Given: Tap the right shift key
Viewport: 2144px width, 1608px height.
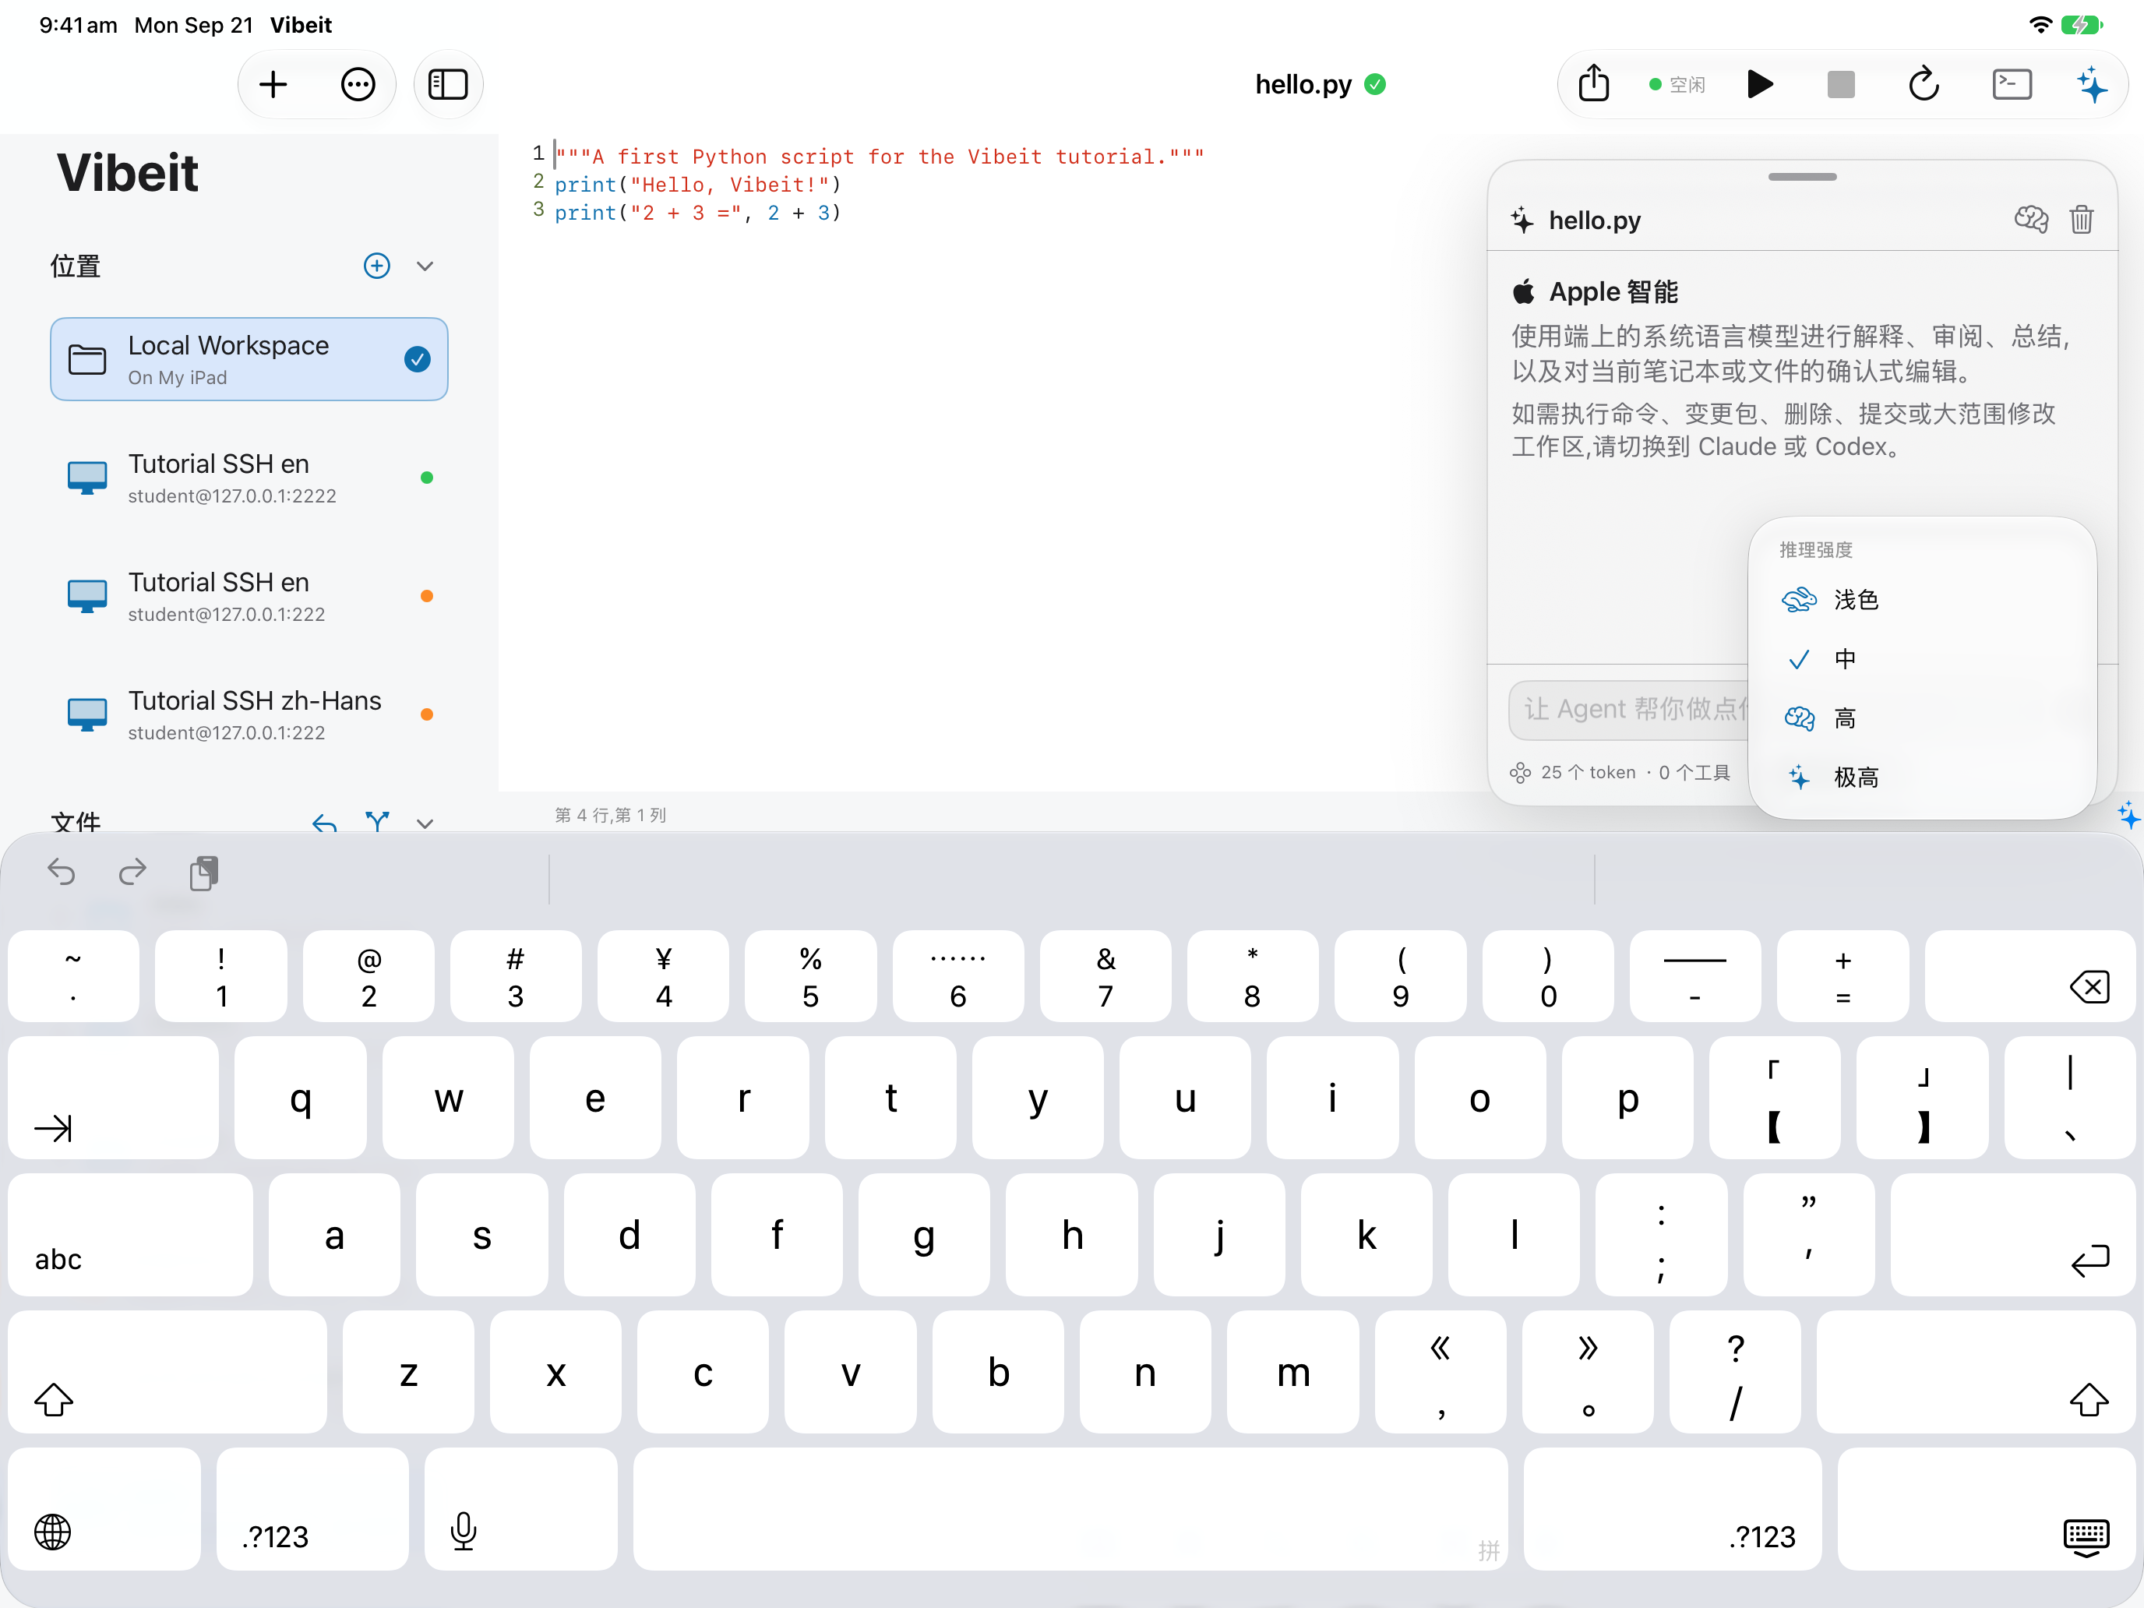Looking at the screenshot, I should point(1977,1371).
